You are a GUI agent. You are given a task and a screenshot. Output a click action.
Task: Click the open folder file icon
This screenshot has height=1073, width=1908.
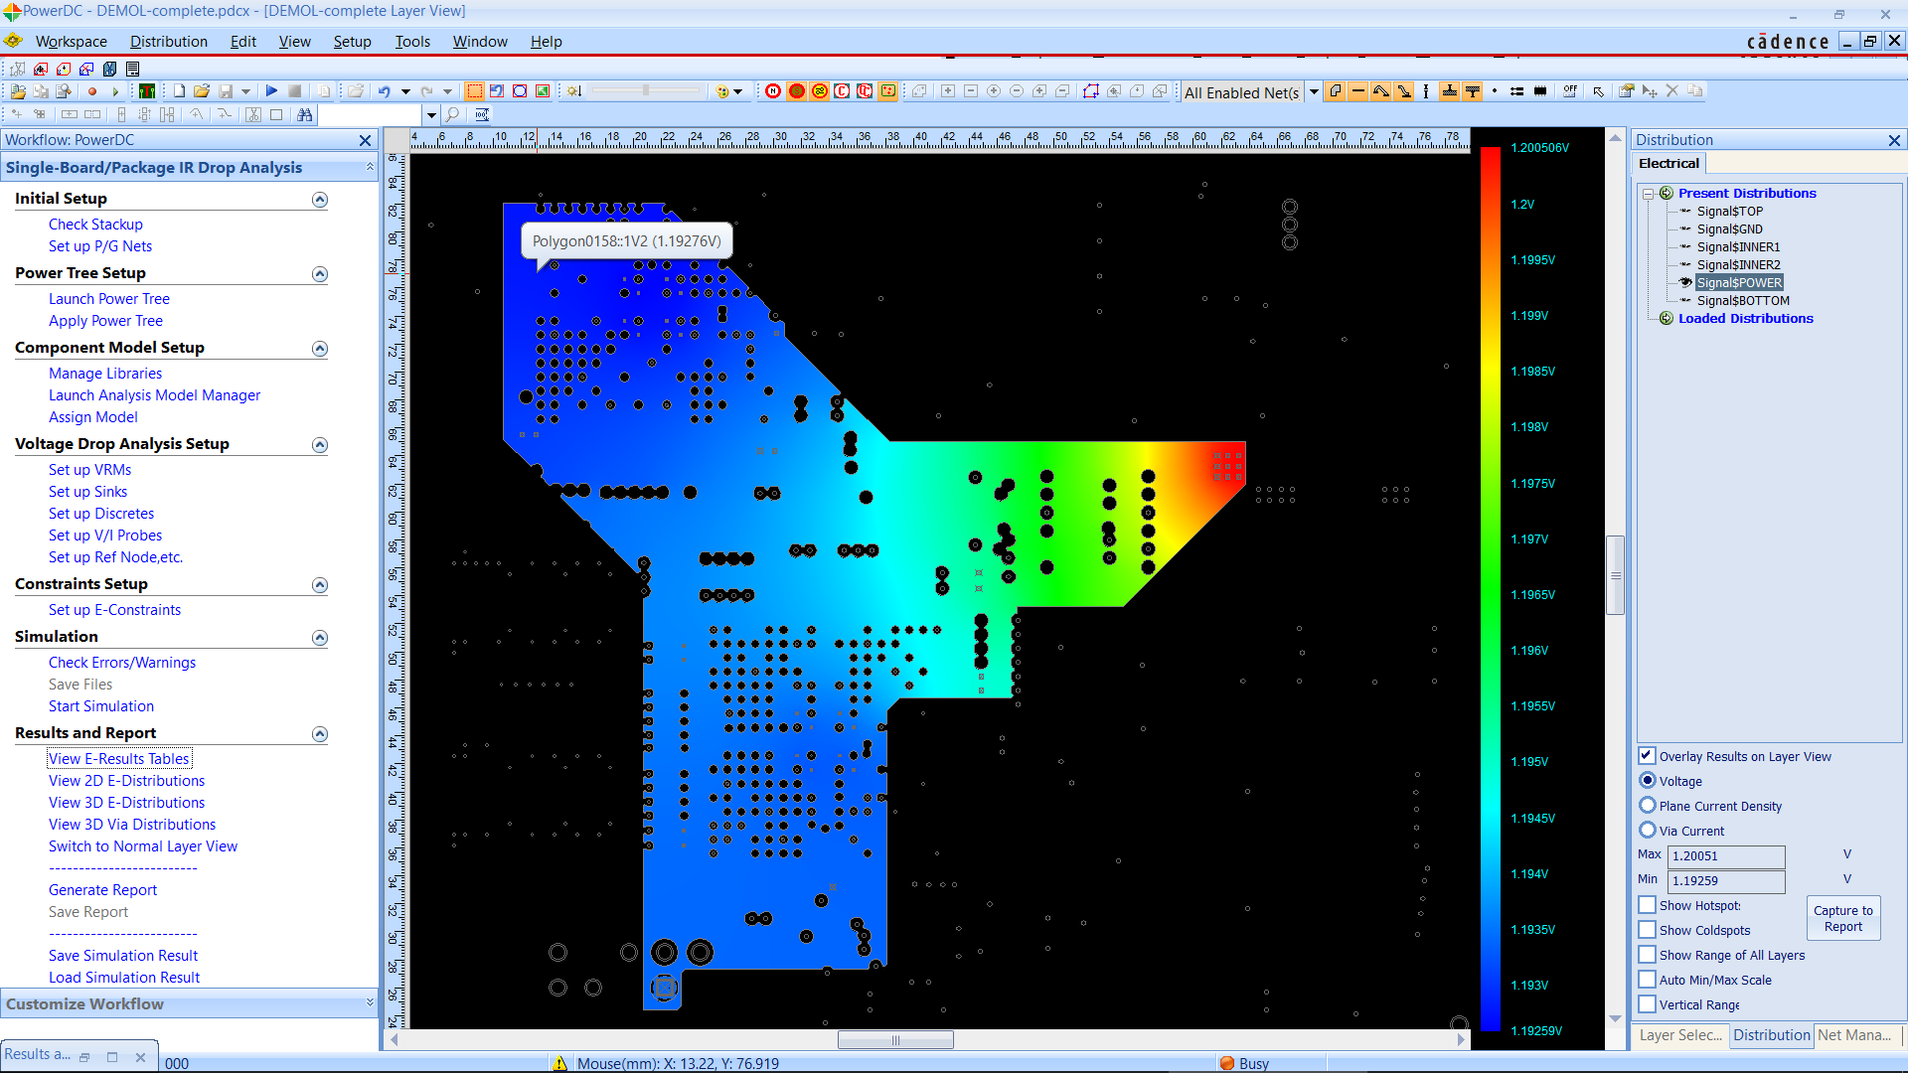pos(202,91)
